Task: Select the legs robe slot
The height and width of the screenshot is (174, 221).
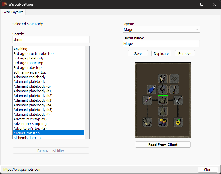Action: pos(163,111)
